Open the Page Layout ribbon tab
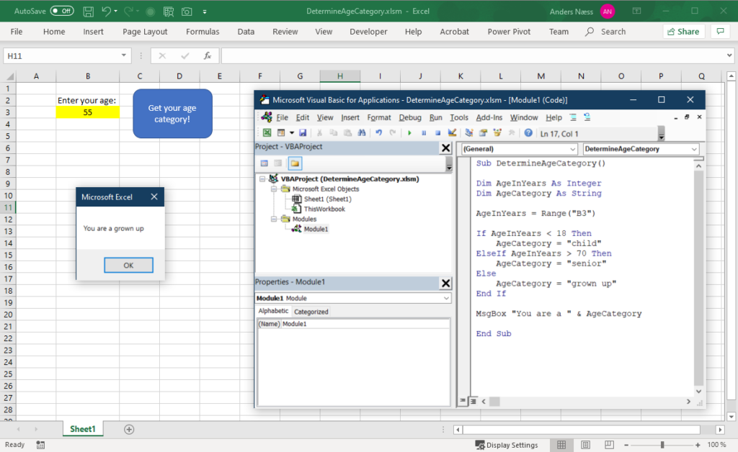 pos(145,32)
